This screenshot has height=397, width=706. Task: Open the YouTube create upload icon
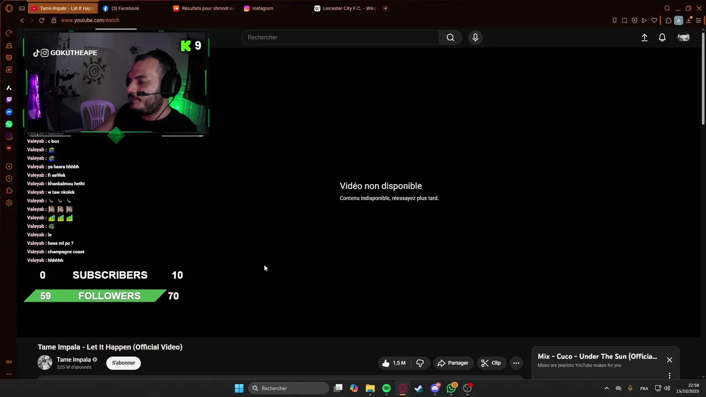coord(644,37)
